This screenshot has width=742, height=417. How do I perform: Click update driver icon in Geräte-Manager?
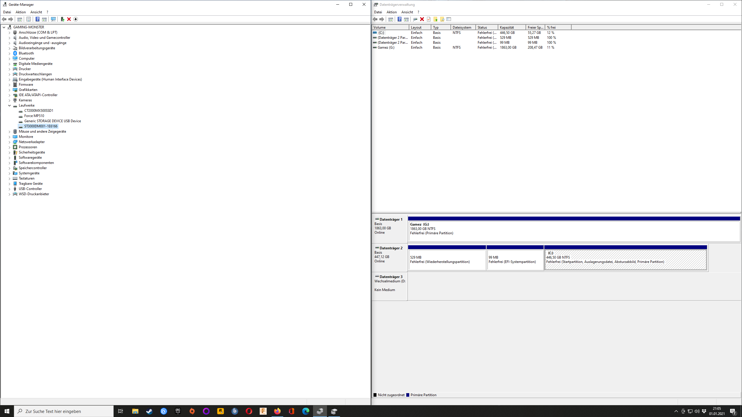62,19
